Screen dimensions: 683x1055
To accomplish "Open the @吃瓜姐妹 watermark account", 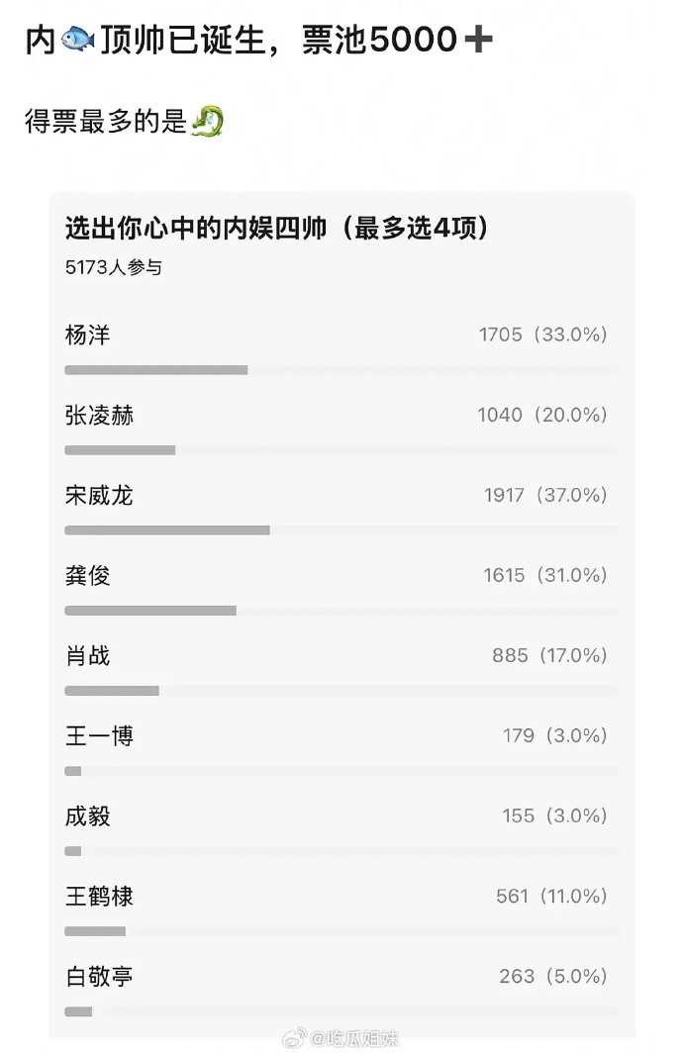I will (x=354, y=1037).
